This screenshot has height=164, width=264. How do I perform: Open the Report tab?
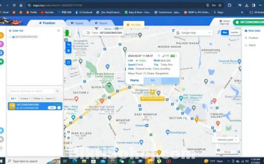pyautogui.click(x=103, y=23)
